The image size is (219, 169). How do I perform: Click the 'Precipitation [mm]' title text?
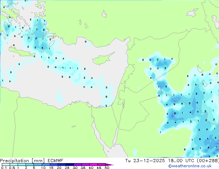22,161
